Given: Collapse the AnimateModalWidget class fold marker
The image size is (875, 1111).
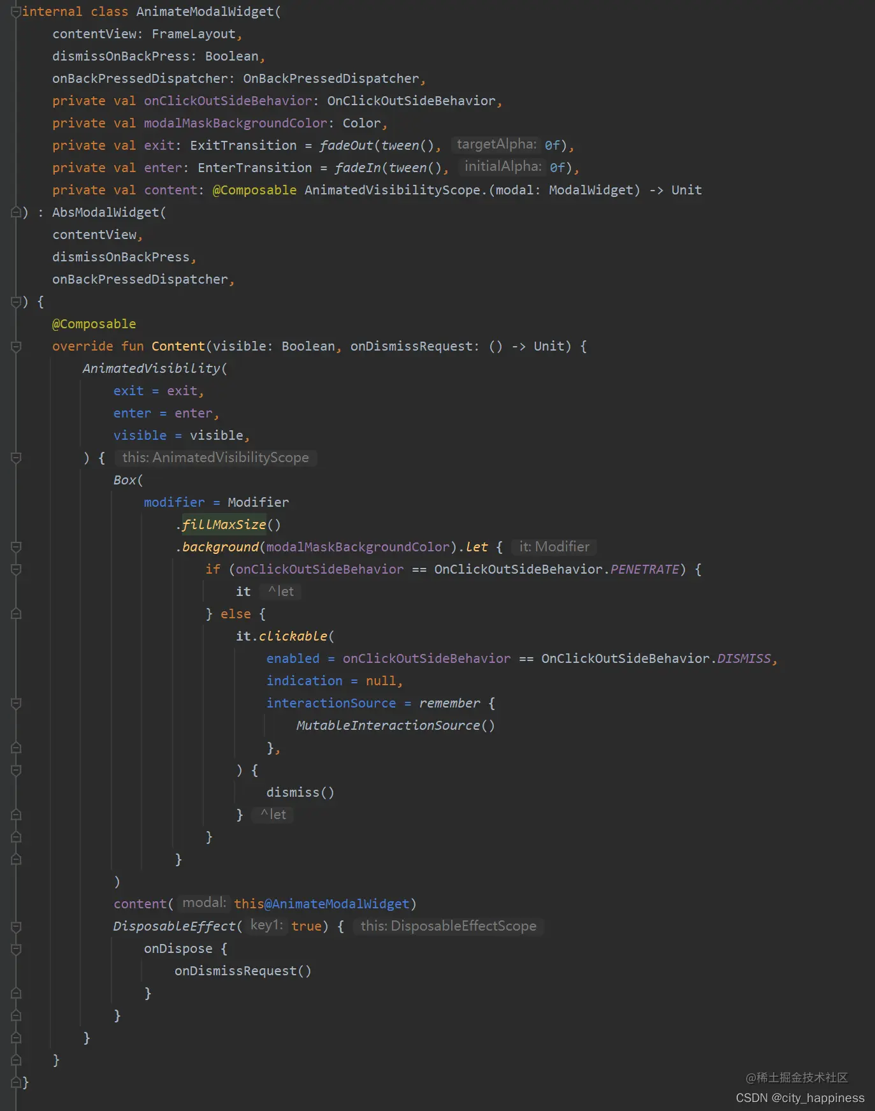Looking at the screenshot, I should coord(17,12).
